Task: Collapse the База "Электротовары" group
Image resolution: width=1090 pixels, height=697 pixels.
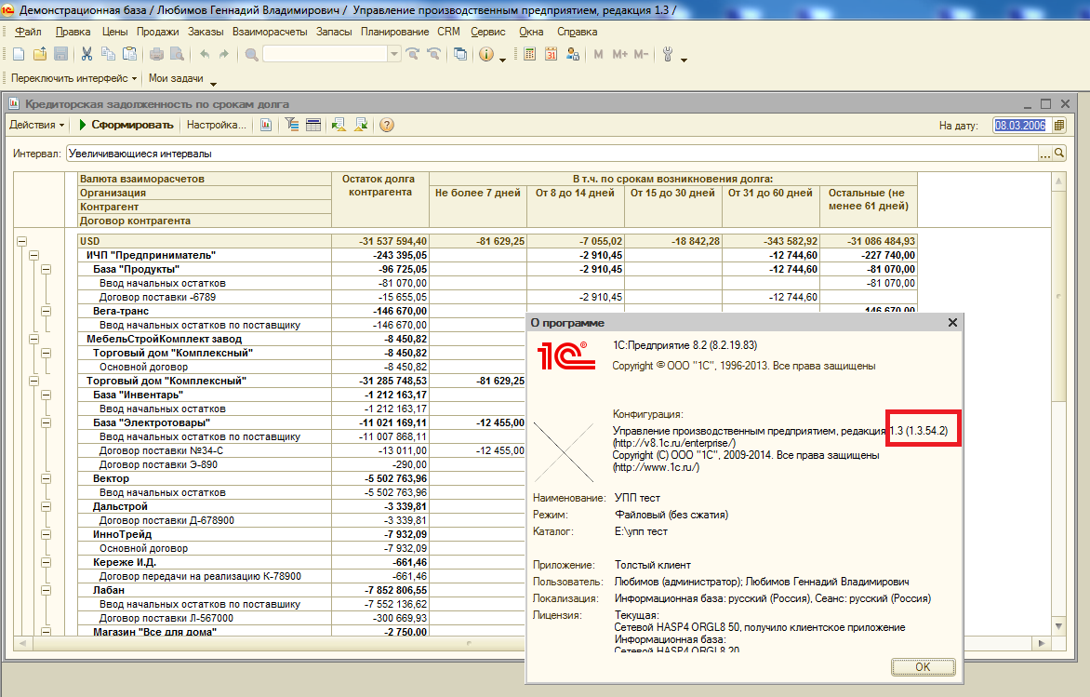Action: point(46,422)
